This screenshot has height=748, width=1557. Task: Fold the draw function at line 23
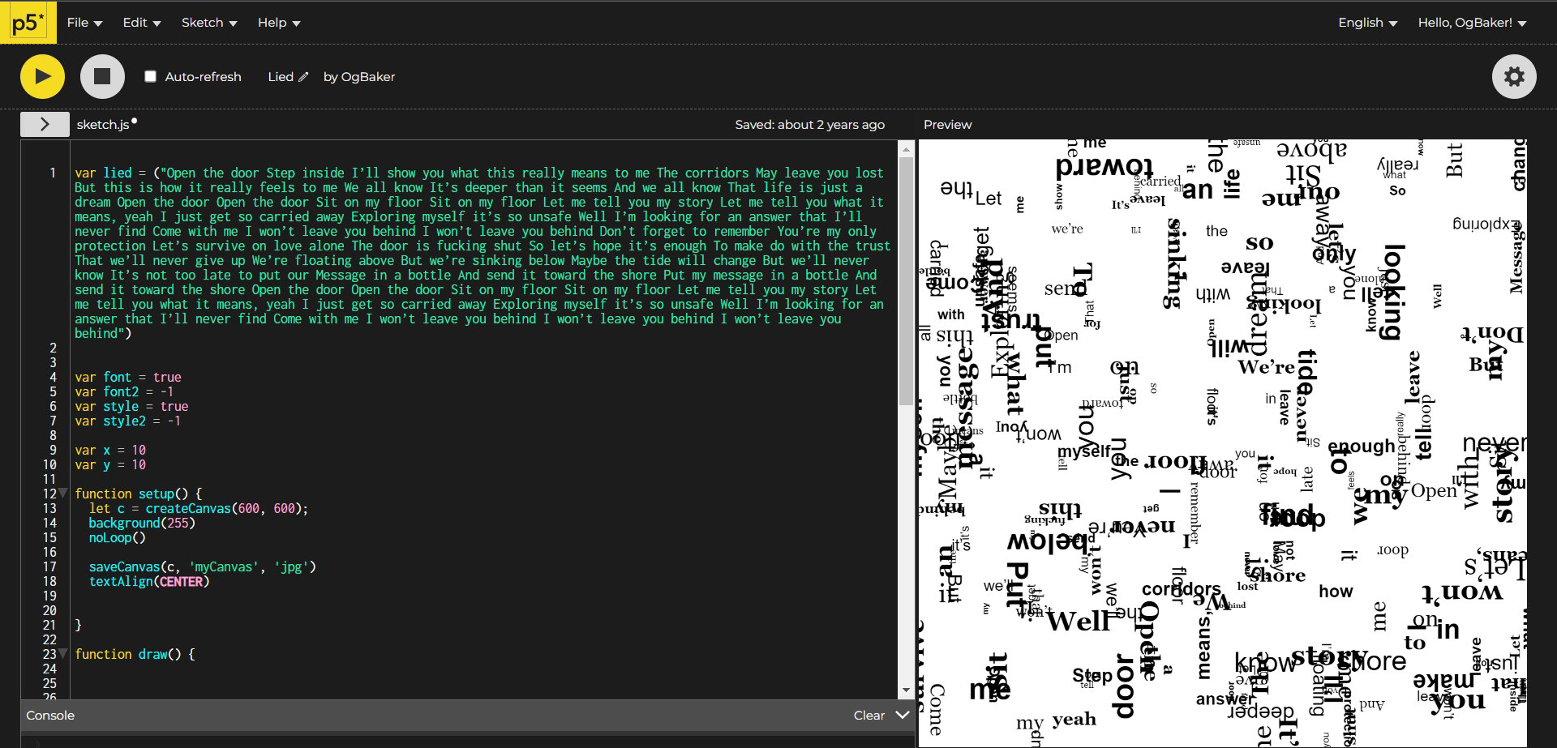click(63, 654)
